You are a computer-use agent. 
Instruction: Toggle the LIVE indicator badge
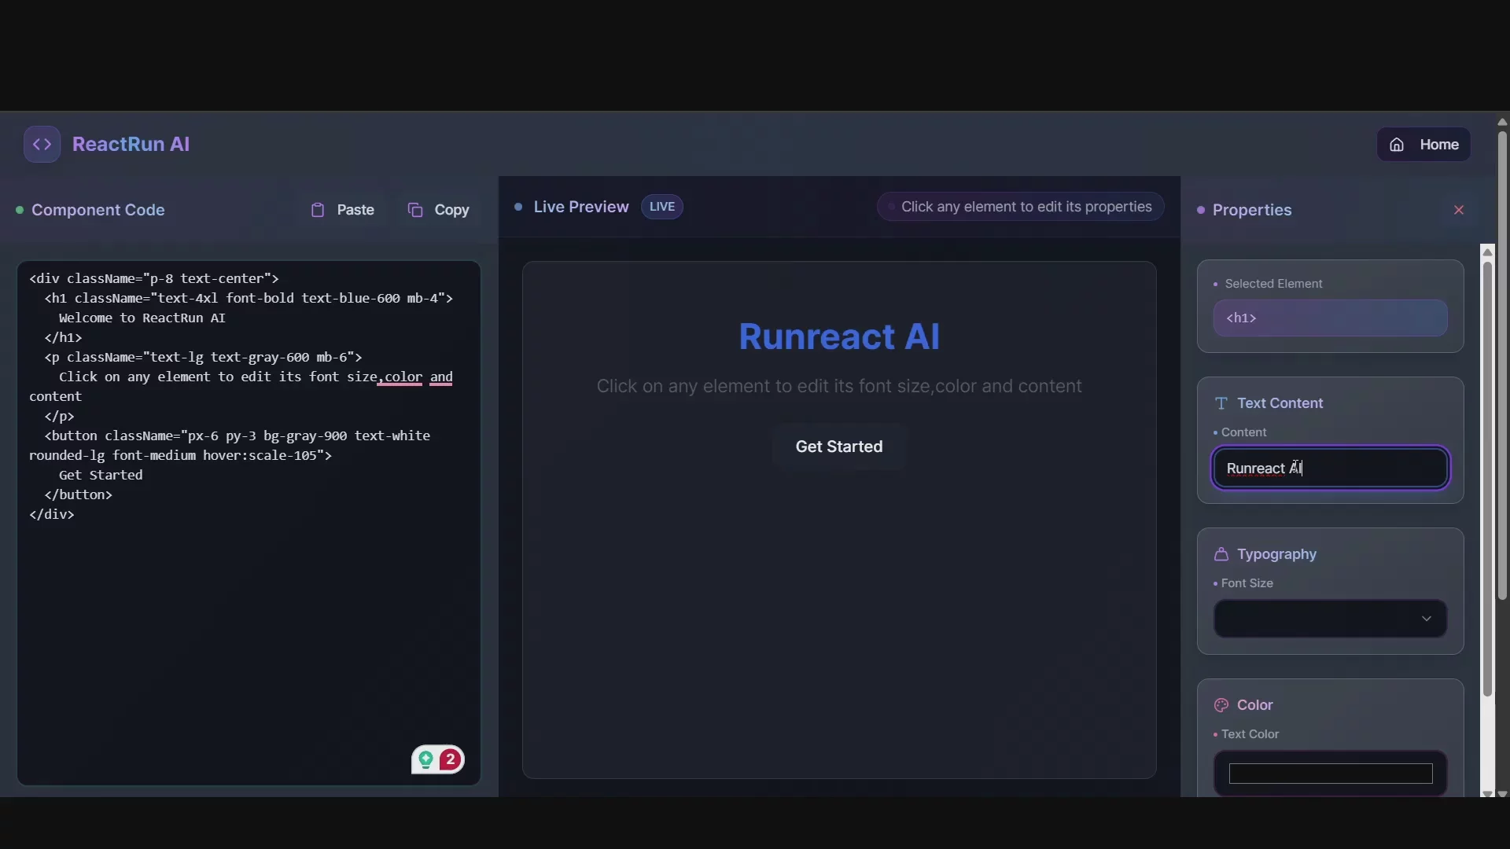662,206
